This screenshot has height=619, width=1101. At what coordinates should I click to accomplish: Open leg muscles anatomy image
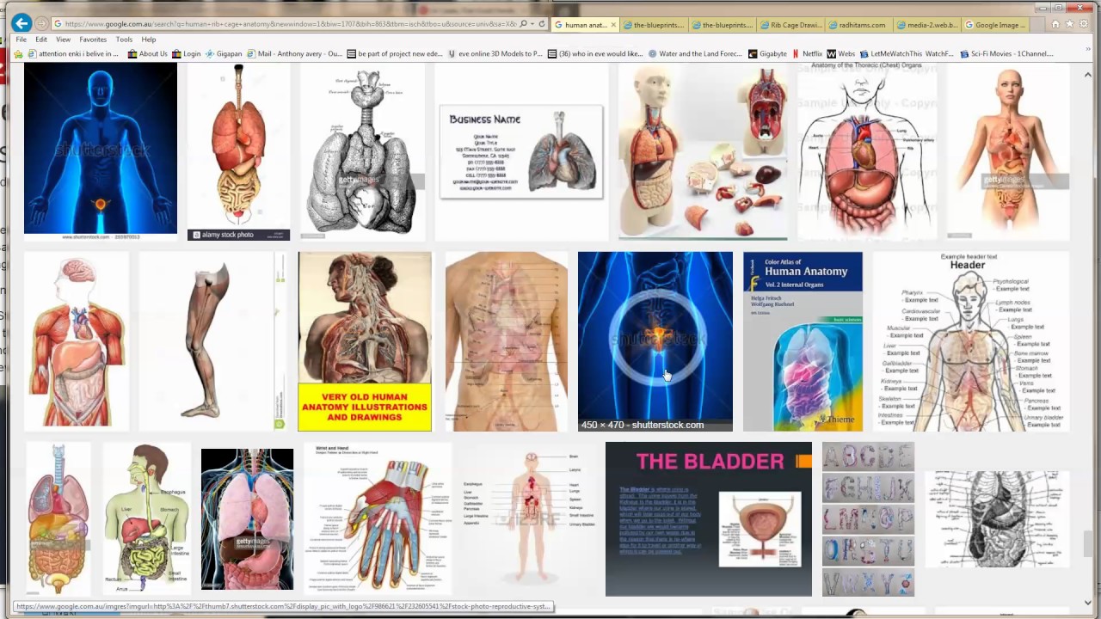pyautogui.click(x=213, y=341)
